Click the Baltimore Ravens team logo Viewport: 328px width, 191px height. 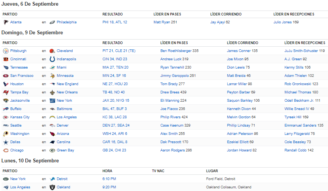click(52, 109)
